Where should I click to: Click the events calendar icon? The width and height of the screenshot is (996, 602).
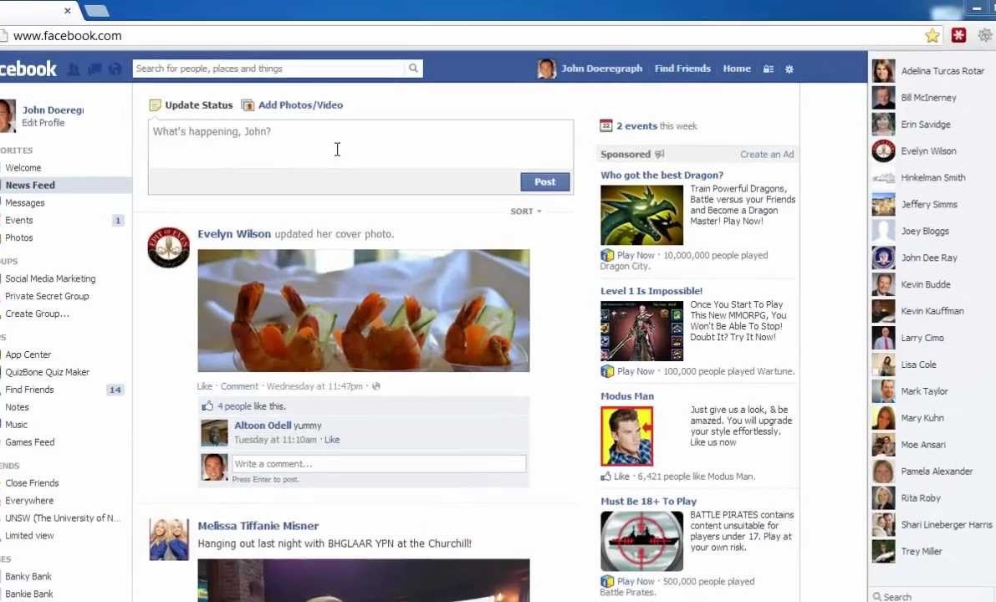606,125
